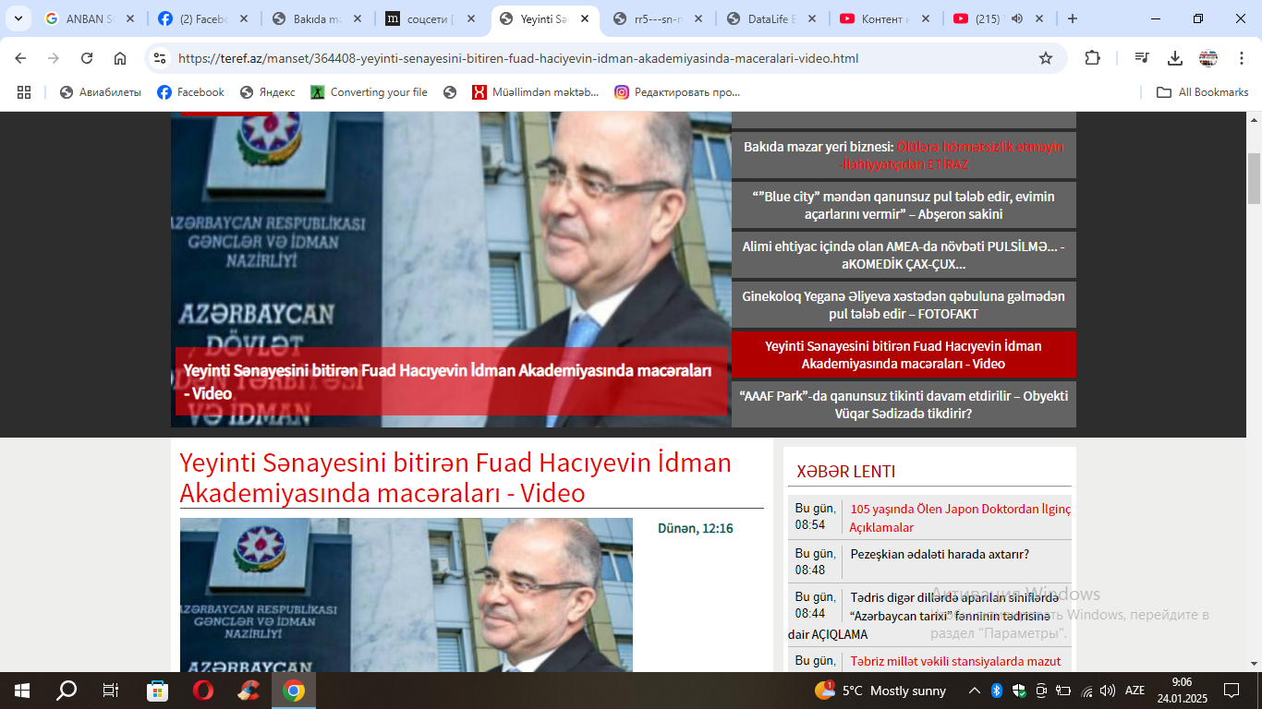1262x709 pixels.
Task: Open the Müəllimdən məktəb bookmark
Action: click(535, 92)
